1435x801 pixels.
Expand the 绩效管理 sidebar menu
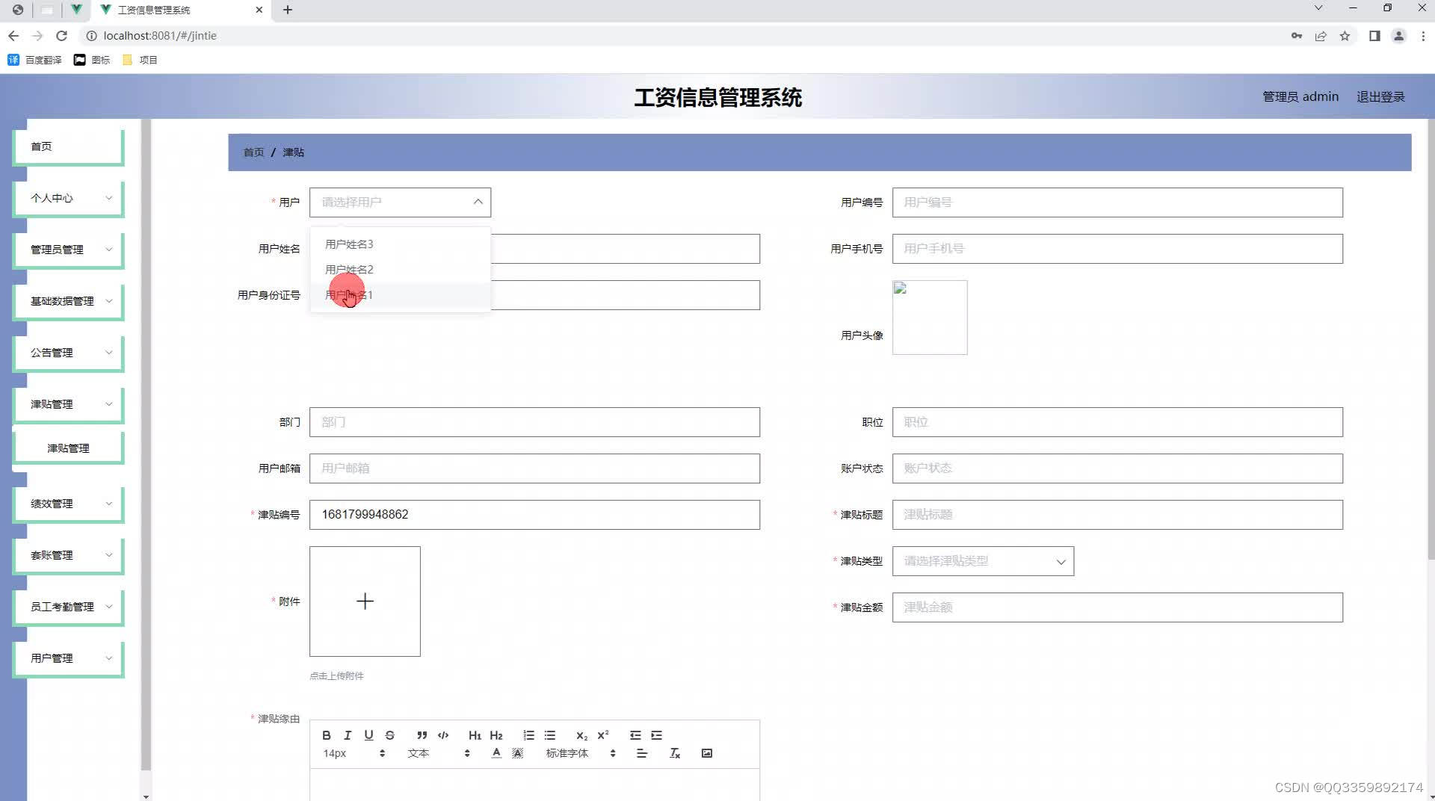(68, 504)
